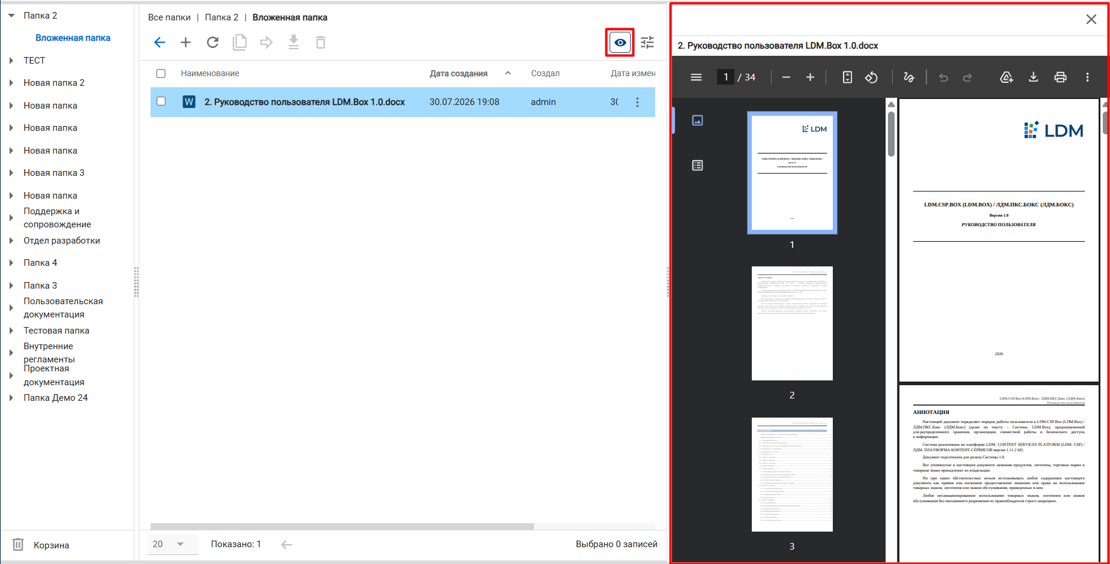The height and width of the screenshot is (564, 1110).
Task: Zoom in with the PDF viewer plus button
Action: coord(810,77)
